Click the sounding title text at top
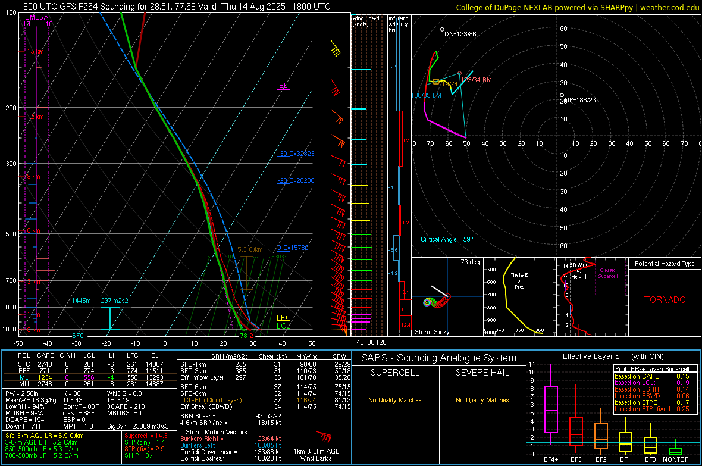Image resolution: width=702 pixels, height=466 pixels. point(174,7)
